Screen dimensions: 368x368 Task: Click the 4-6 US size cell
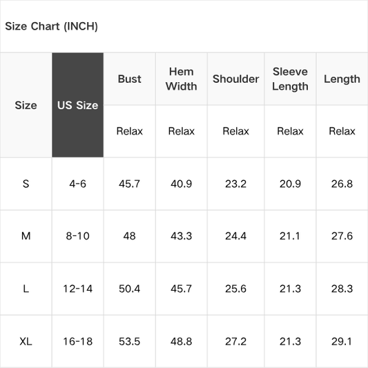(x=78, y=184)
